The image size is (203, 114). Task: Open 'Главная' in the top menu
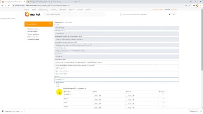(27, 10)
